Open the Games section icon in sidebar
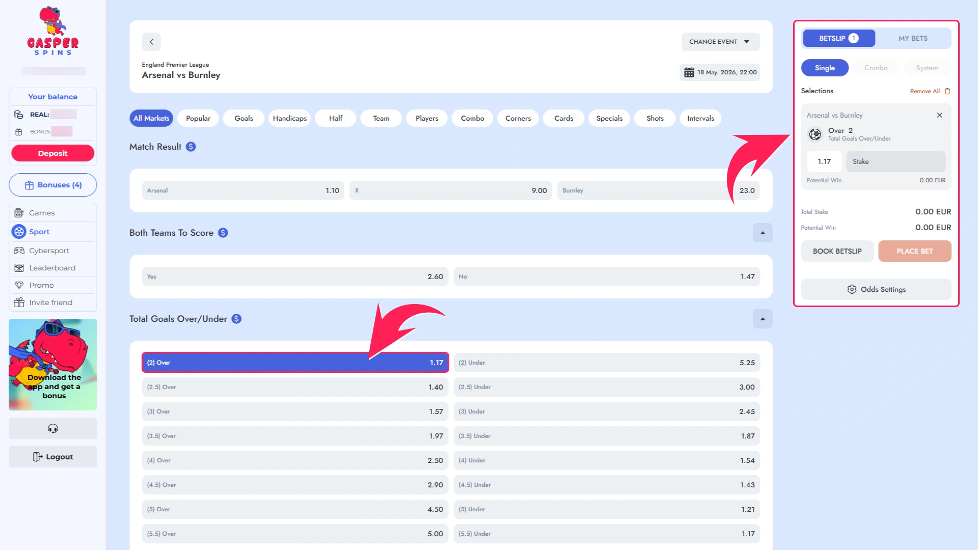This screenshot has width=978, height=550. pyautogui.click(x=19, y=213)
